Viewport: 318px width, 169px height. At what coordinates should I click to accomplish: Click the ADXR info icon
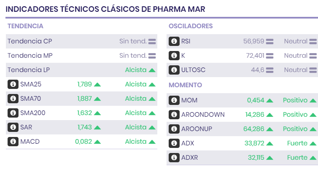(174, 158)
